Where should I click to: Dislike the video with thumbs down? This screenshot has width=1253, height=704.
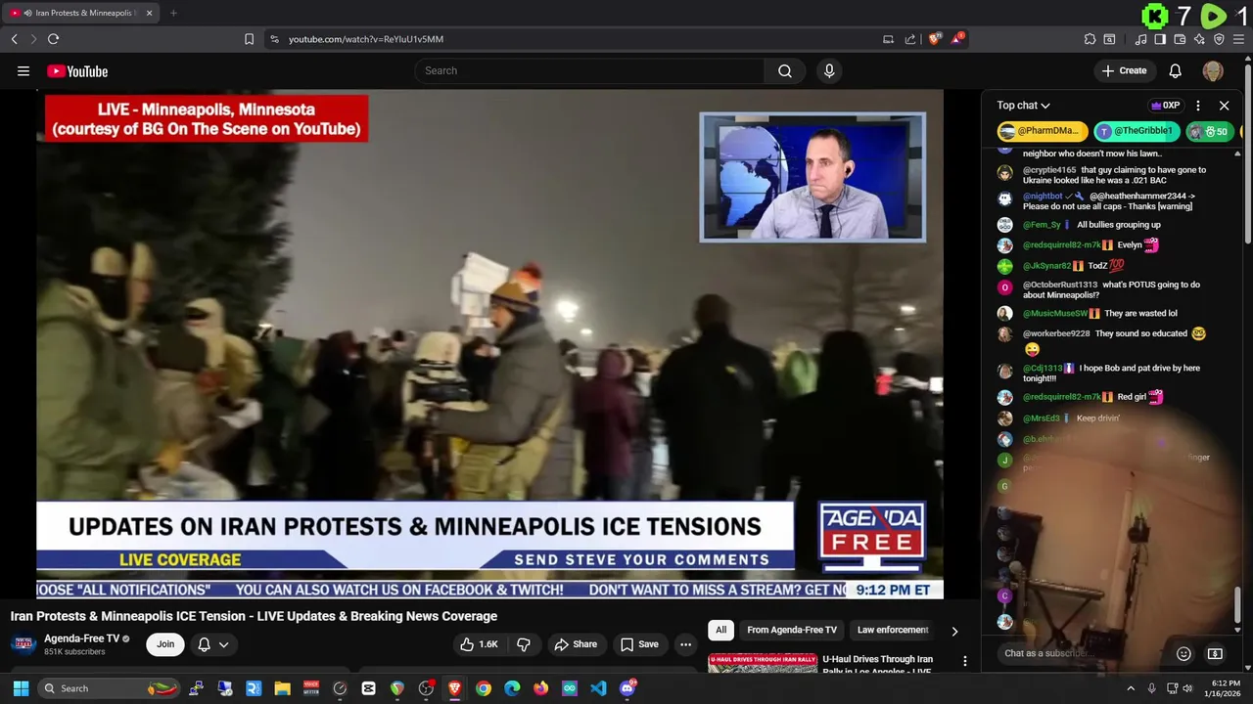click(x=524, y=644)
